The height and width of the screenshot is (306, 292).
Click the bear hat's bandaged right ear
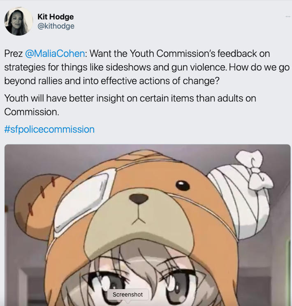[239, 201]
